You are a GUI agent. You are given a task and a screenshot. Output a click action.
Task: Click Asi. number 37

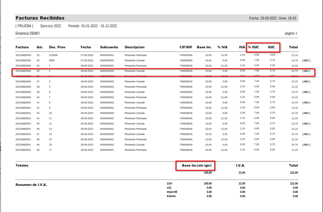[x=38, y=81]
